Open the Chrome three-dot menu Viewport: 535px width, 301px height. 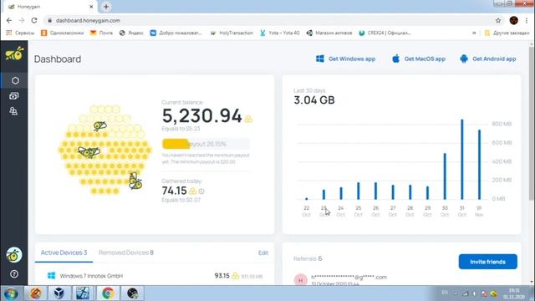(527, 20)
